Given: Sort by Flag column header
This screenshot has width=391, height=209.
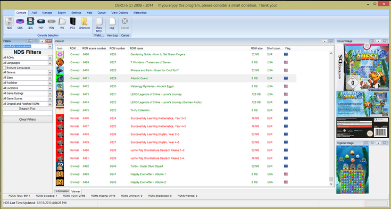Looking at the screenshot, I should coord(290,48).
